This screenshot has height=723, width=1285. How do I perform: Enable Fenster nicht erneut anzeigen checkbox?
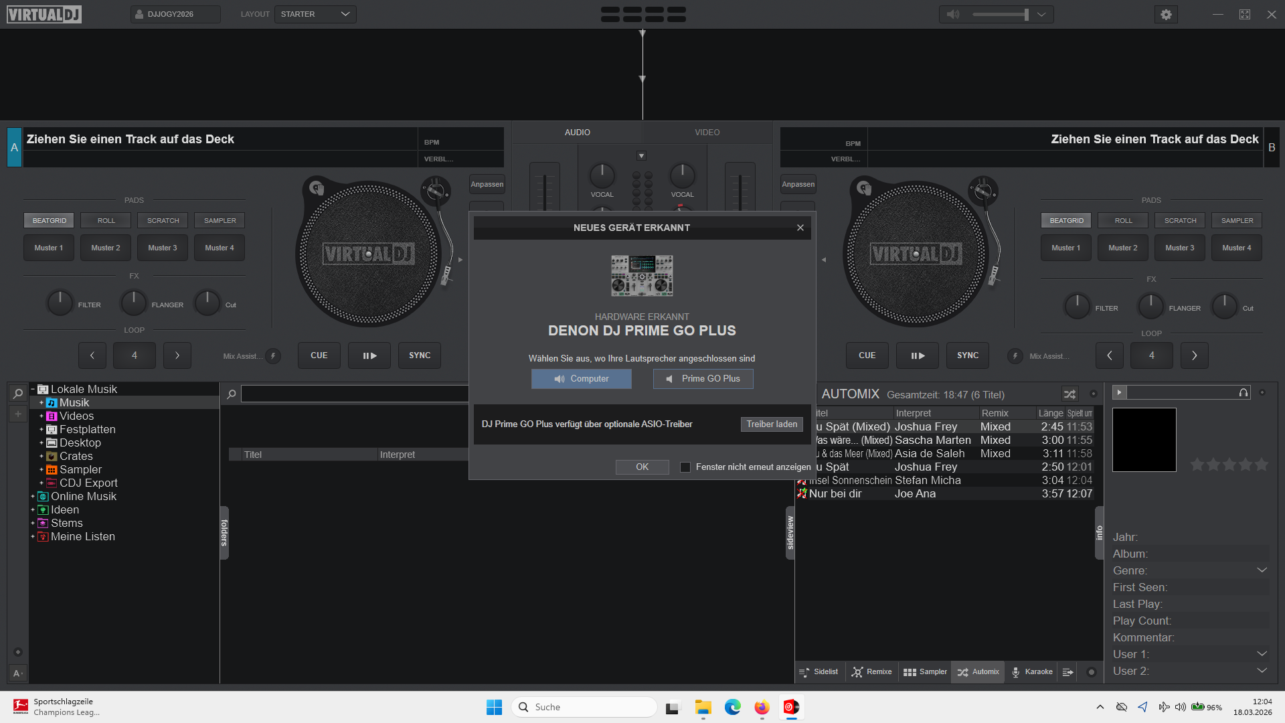click(x=685, y=467)
